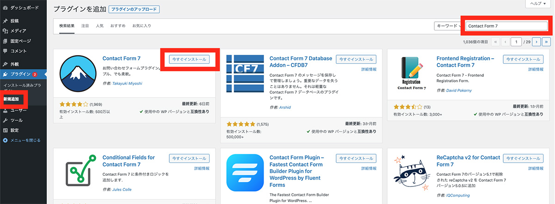Image resolution: width=555 pixels, height=204 pixels.
Task: Open author link Takayuki Miyoshi
Action: [x=127, y=83]
